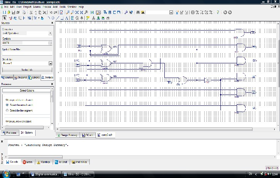Switch to the Processes tab
This screenshot has height=178, width=280.
(10, 133)
